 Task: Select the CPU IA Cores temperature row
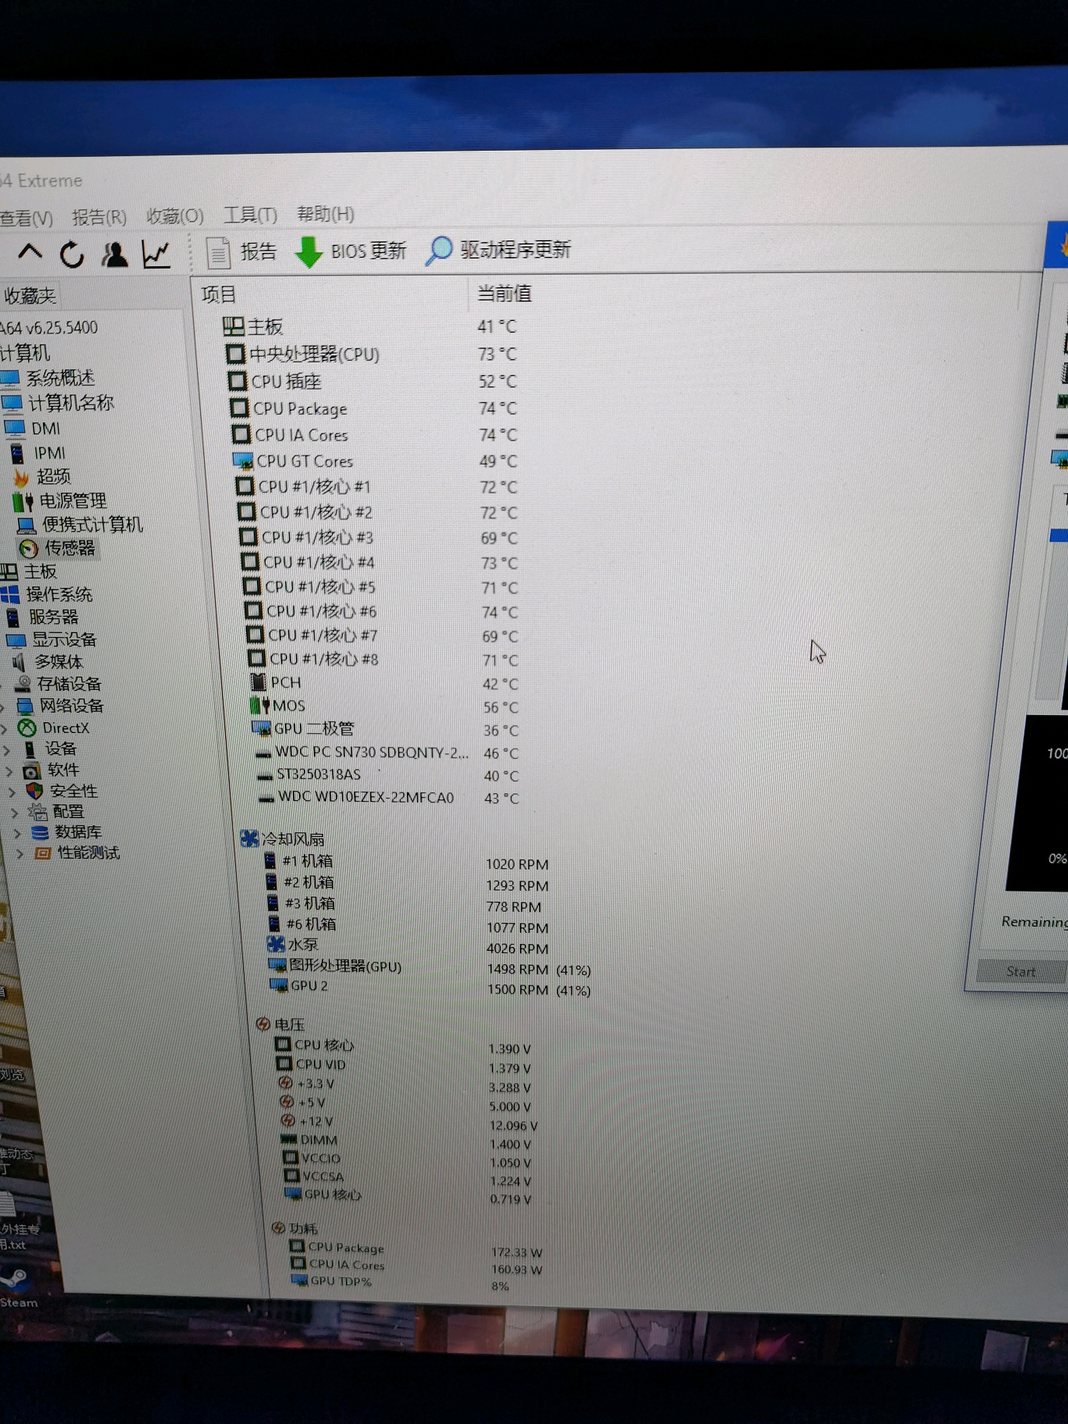pos(375,435)
